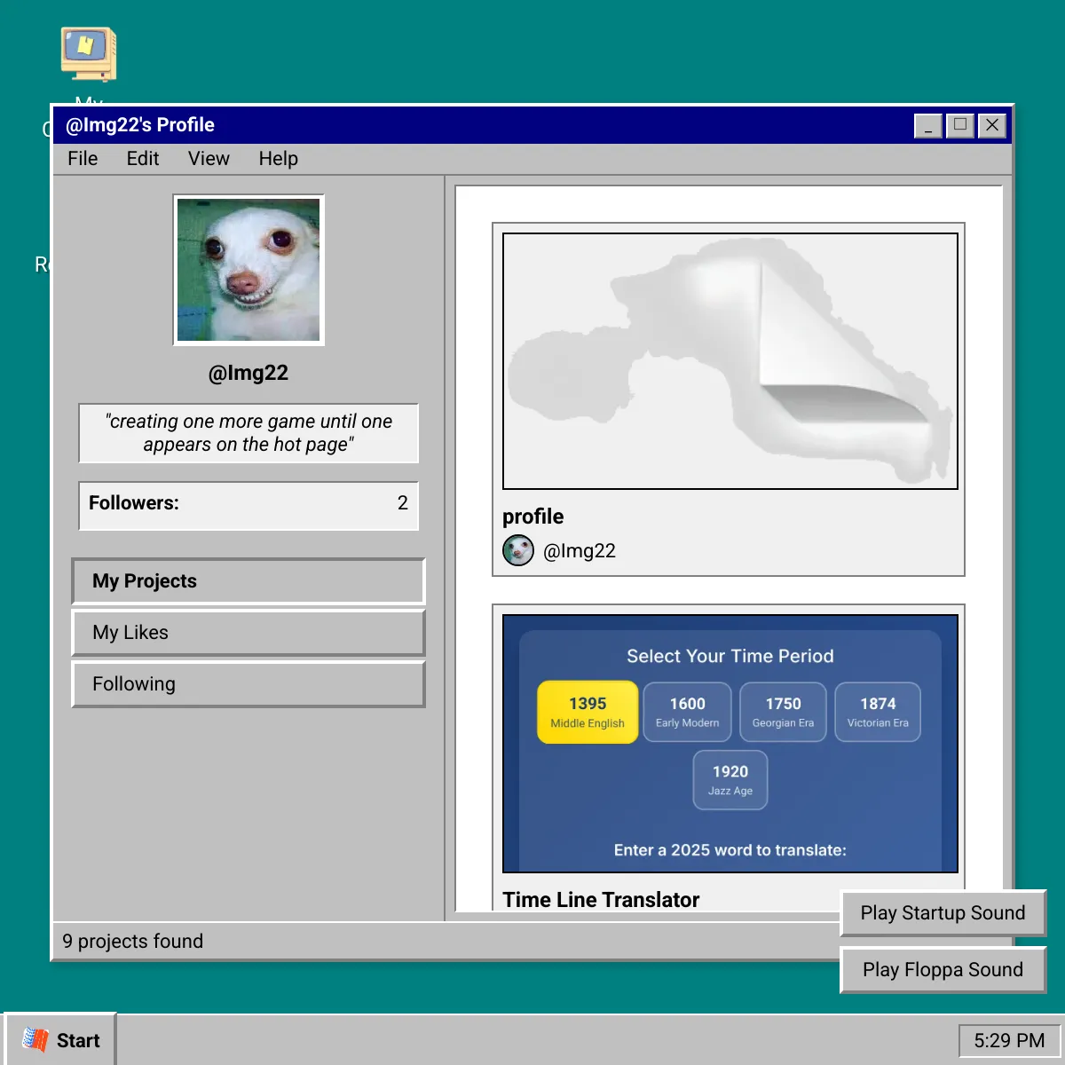Show the Following tab
1065x1065 pixels.
pyautogui.click(x=248, y=684)
